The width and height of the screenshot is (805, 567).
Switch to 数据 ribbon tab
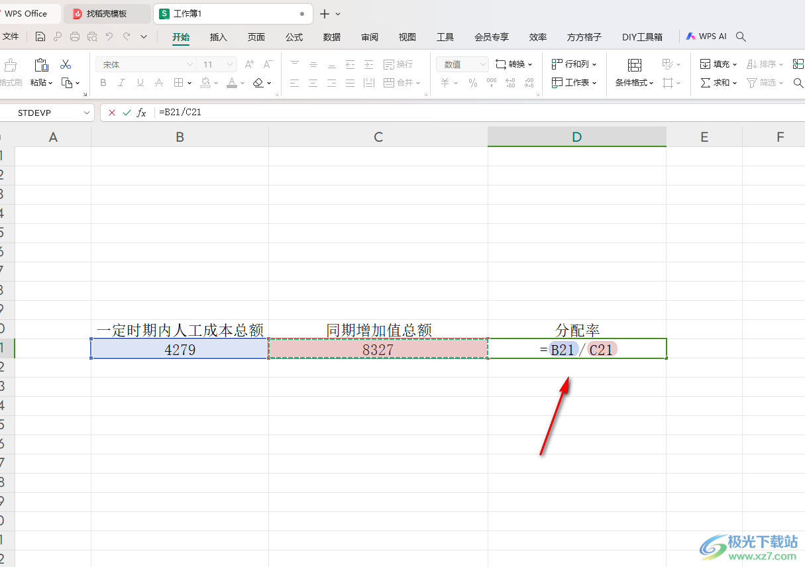pos(332,37)
